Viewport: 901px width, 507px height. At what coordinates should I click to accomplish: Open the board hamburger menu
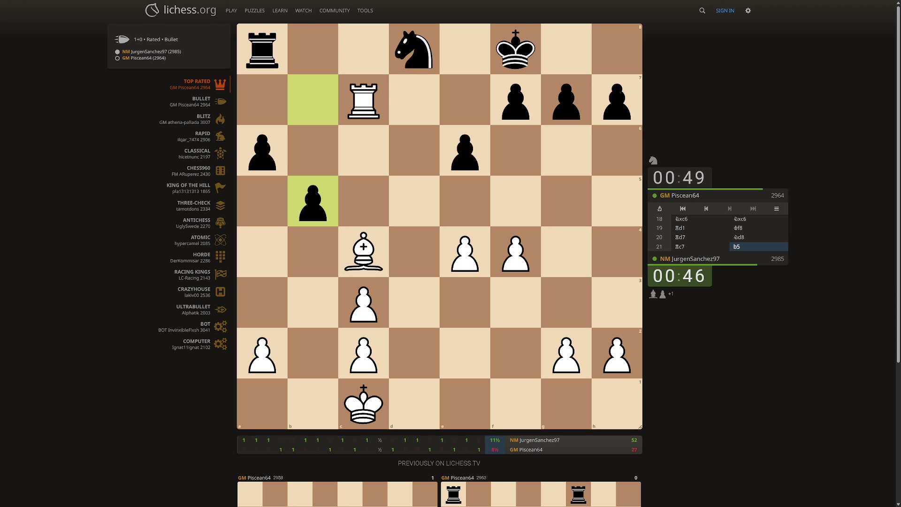(x=777, y=208)
